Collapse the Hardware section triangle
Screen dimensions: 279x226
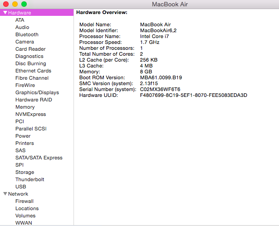point(5,13)
